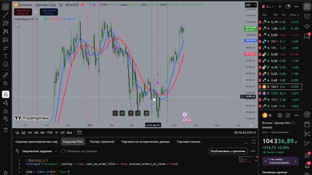Image resolution: width=312 pixels, height=175 pixels.
Task: Open the Fibonacci retracement tools
Action: 5,23
